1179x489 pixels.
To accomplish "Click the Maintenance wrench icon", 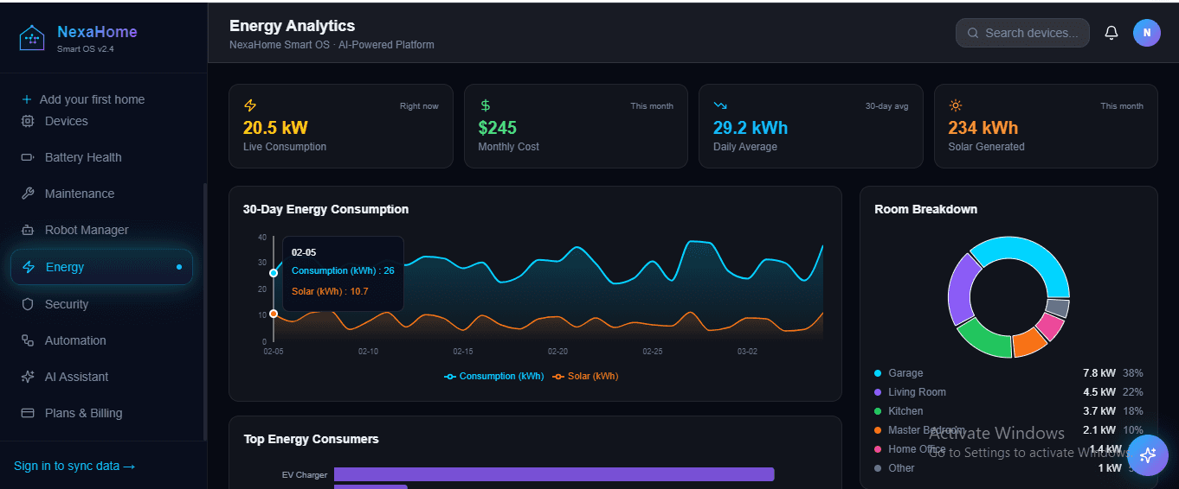I will pos(28,194).
